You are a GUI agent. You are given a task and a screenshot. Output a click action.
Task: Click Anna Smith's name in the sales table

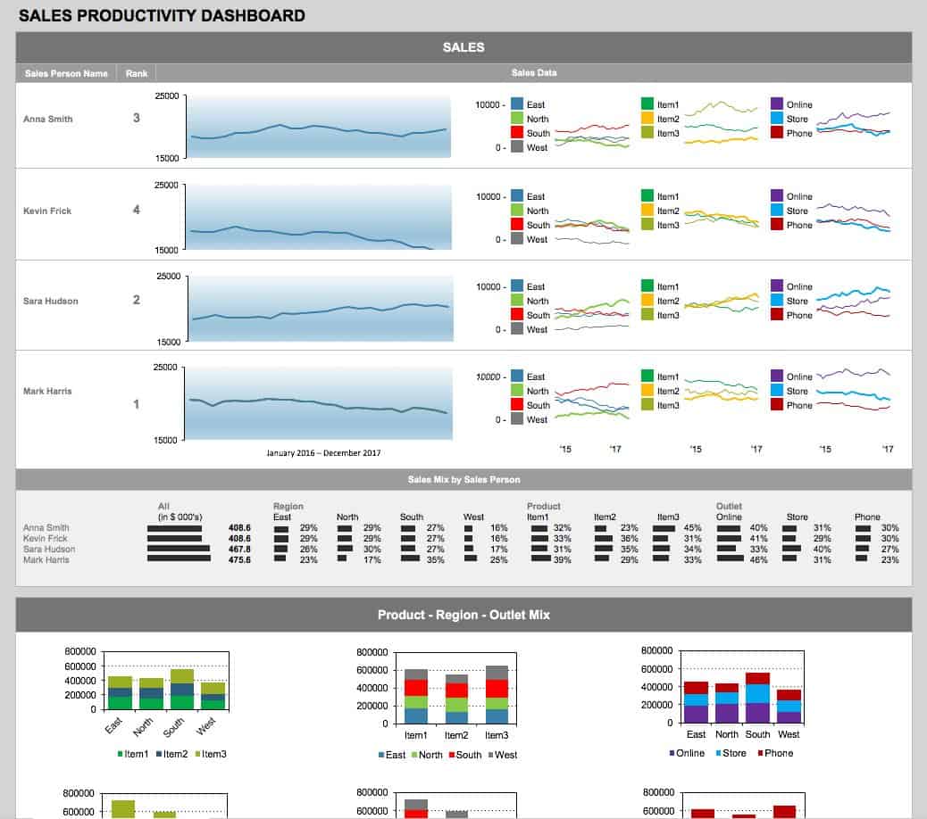coord(48,120)
